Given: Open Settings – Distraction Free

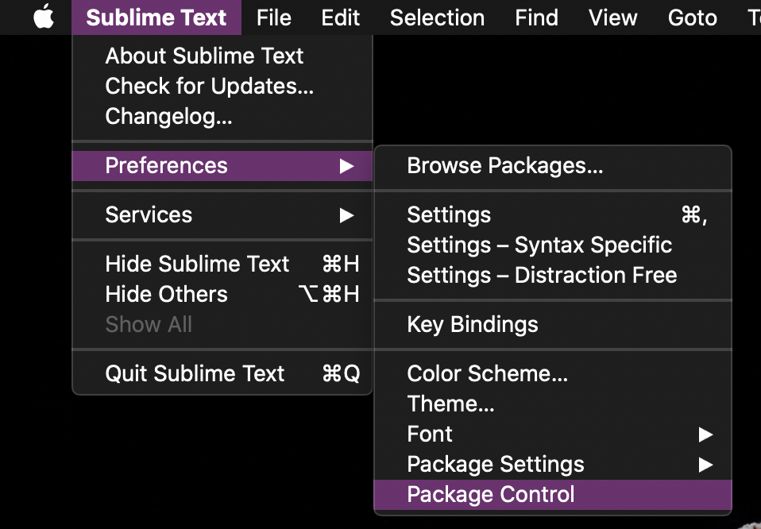Looking at the screenshot, I should [553, 275].
